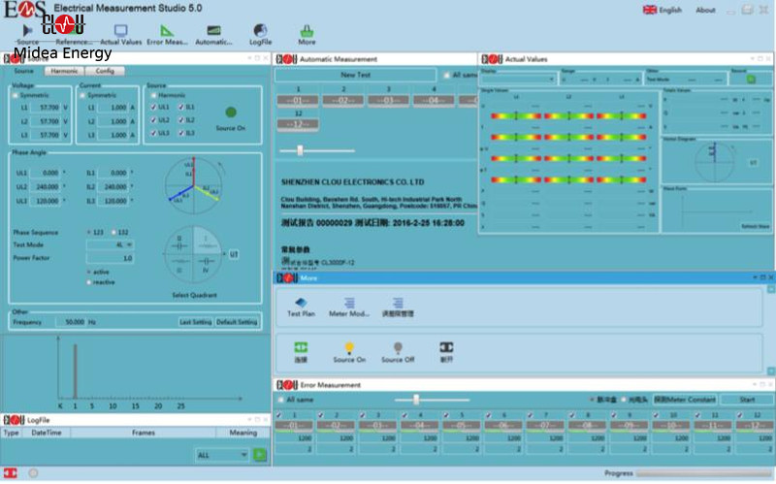Image resolution: width=776 pixels, height=484 pixels.
Task: Click position --01-- button in Automatic Measurement
Action: [298, 101]
